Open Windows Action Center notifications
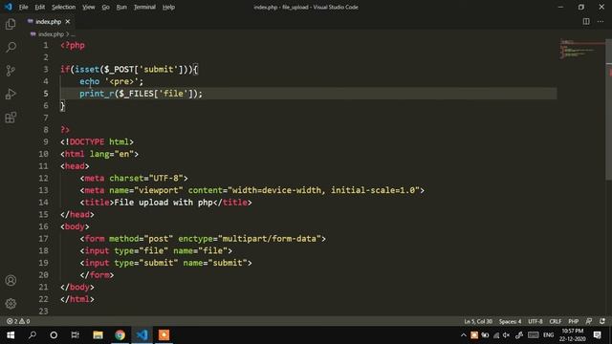This screenshot has width=612, height=344. pyautogui.click(x=597, y=335)
